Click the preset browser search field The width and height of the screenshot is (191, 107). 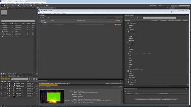(x=160, y=18)
